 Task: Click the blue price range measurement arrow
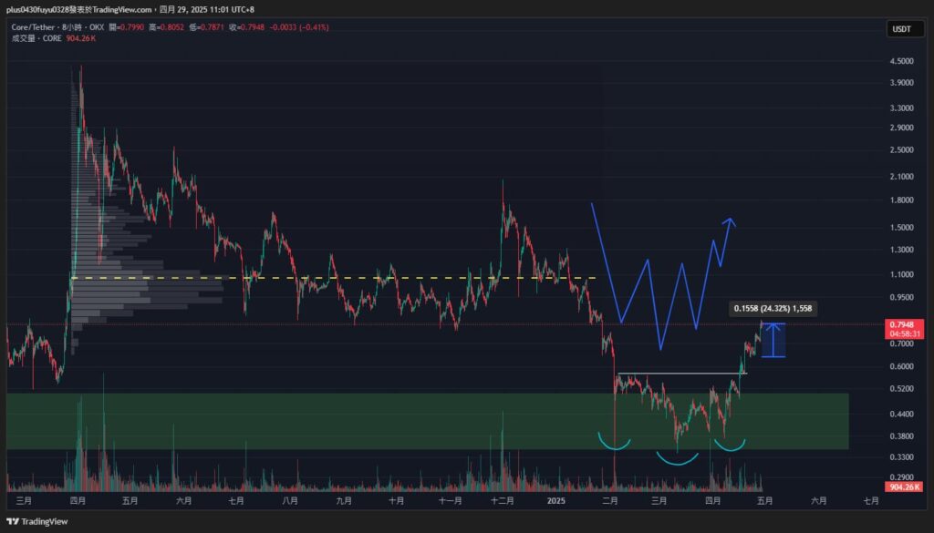(773, 341)
